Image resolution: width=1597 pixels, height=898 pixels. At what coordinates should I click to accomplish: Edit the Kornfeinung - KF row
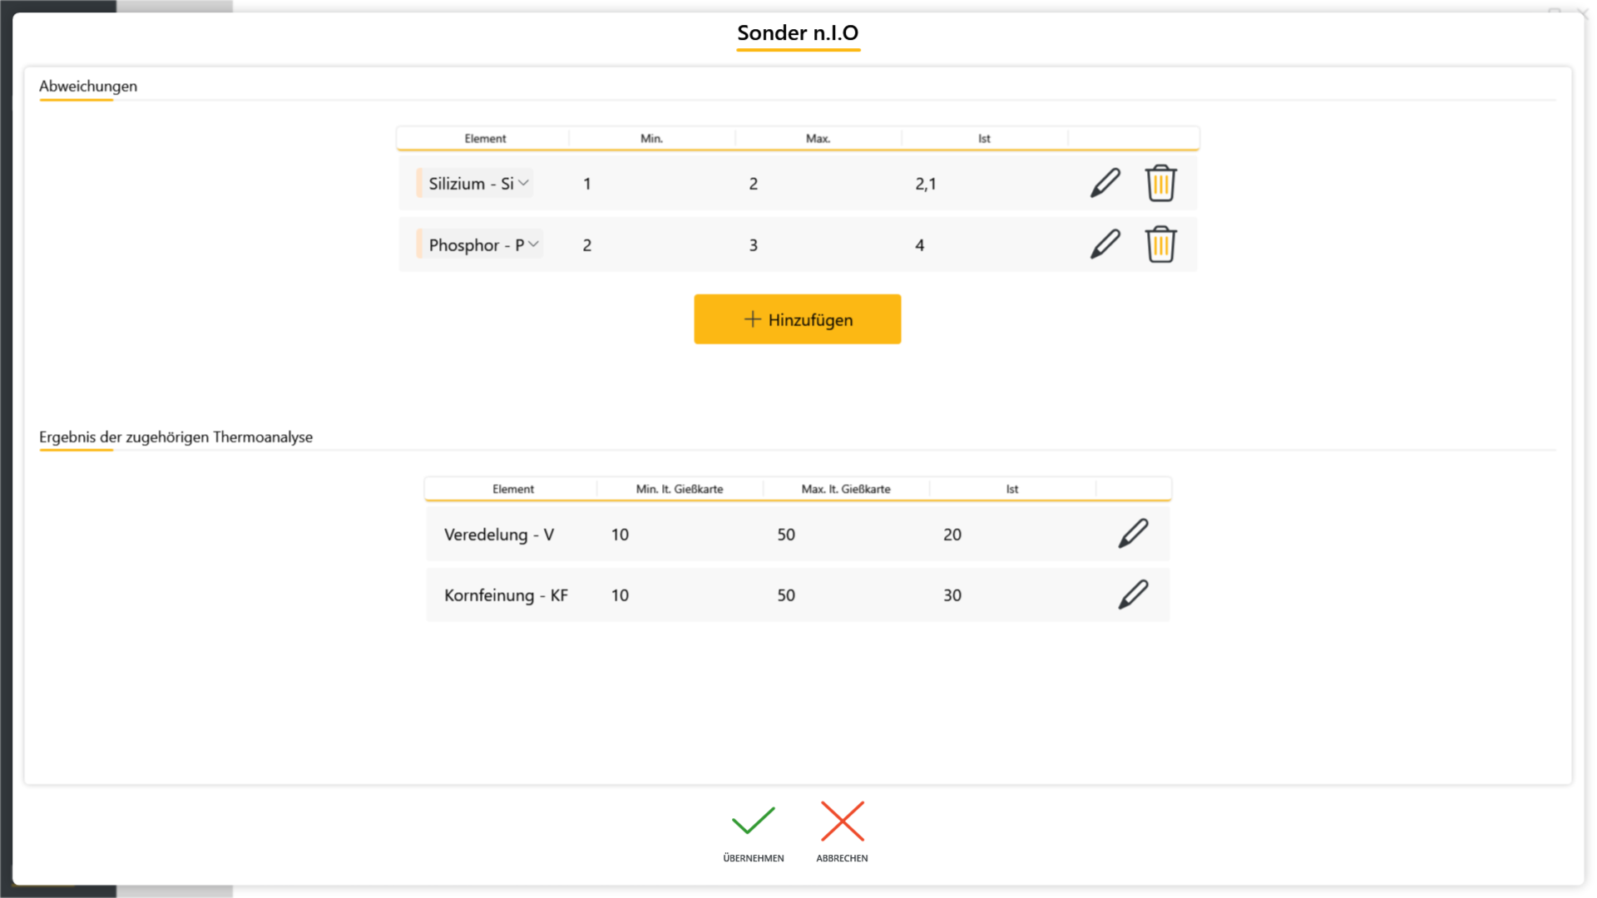[x=1133, y=595]
